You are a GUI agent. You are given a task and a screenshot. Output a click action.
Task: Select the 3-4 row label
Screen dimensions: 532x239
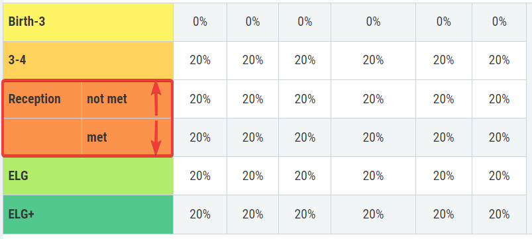pyautogui.click(x=88, y=61)
